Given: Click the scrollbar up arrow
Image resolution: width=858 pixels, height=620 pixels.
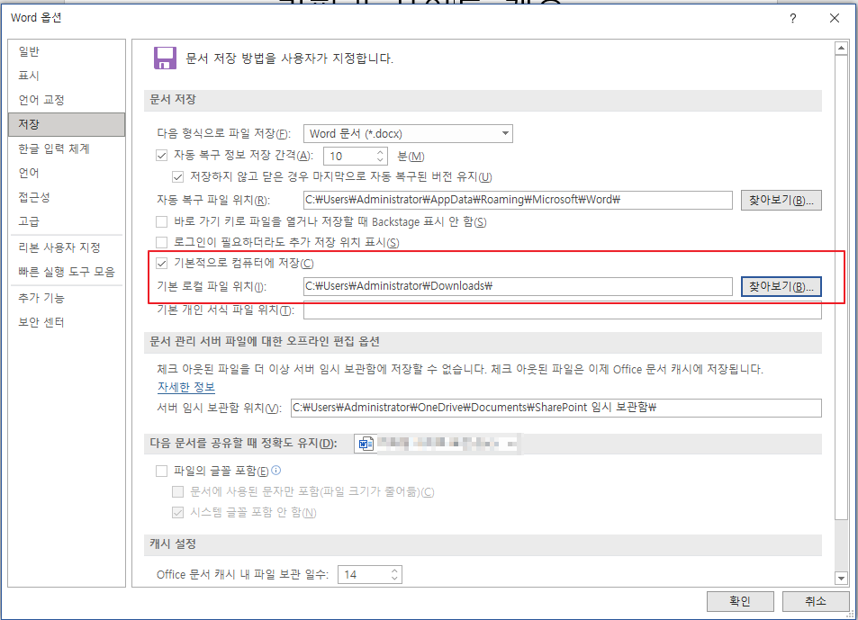Looking at the screenshot, I should 841,49.
